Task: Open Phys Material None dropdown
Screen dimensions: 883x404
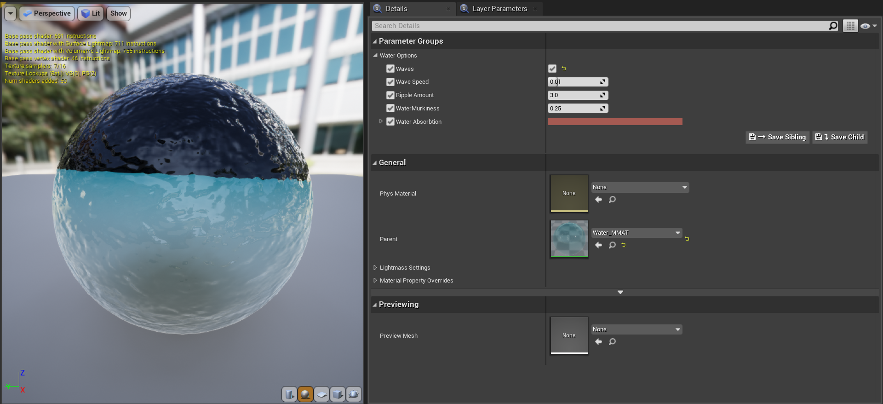Action: (x=640, y=187)
